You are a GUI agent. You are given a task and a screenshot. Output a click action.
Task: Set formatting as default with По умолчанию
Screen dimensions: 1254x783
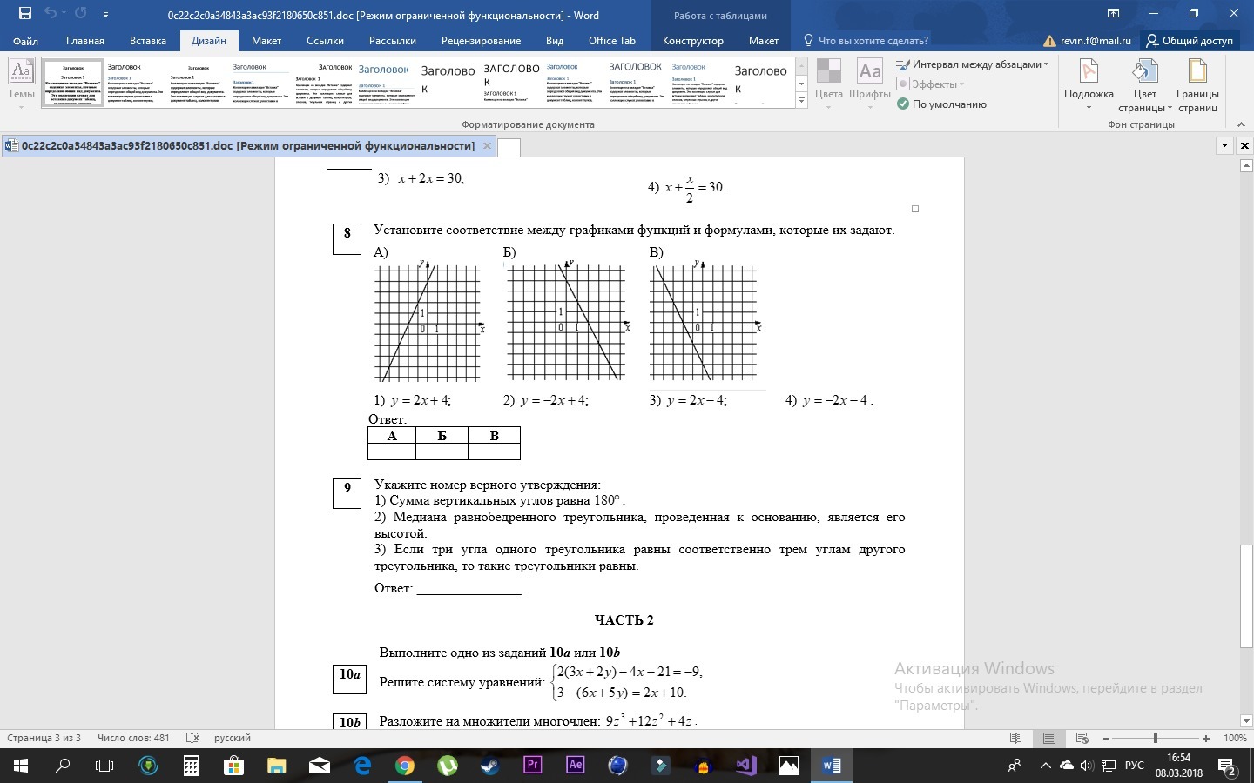click(941, 104)
